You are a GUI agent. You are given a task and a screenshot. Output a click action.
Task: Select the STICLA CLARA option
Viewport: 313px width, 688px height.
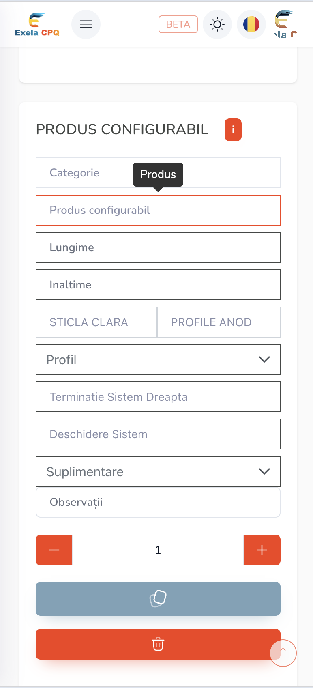(x=96, y=322)
